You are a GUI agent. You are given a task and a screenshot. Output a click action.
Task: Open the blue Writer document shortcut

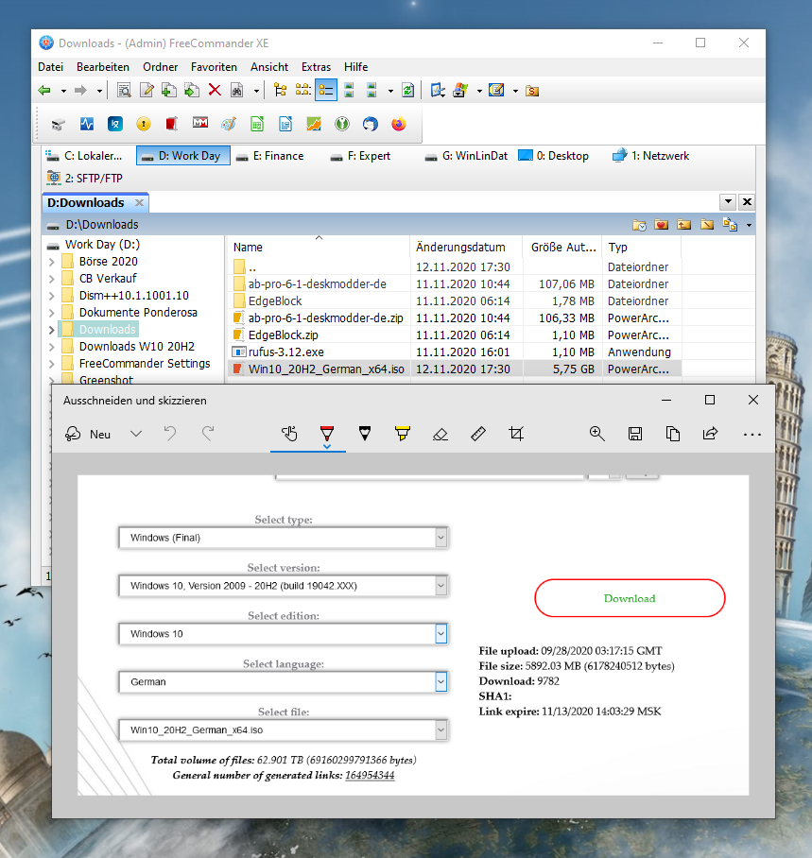tap(285, 124)
